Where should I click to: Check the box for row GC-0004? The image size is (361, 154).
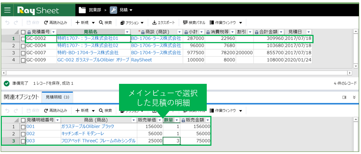pos(23,46)
